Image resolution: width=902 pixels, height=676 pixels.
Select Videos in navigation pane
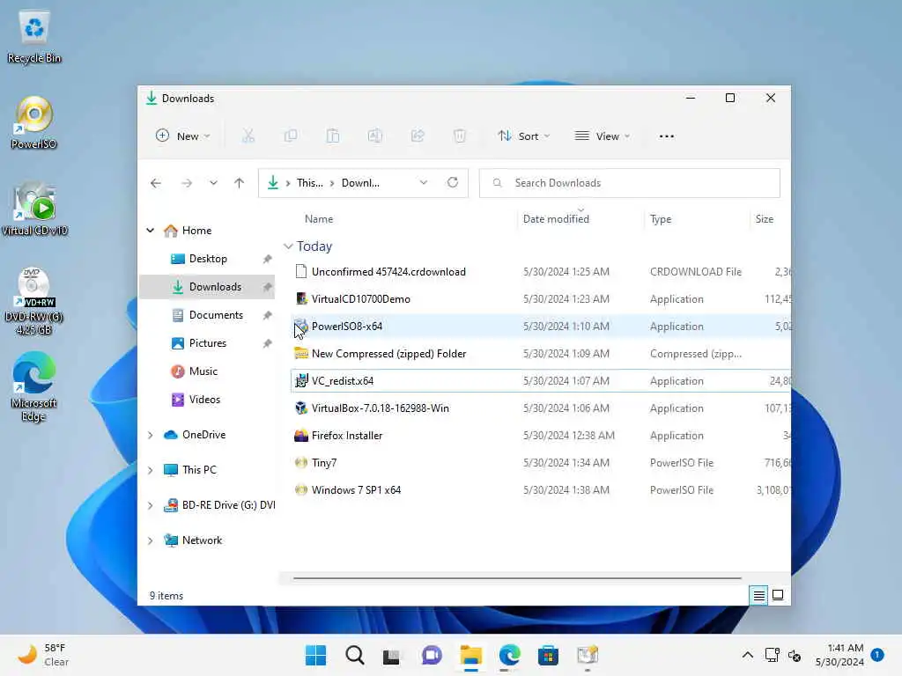click(x=208, y=400)
